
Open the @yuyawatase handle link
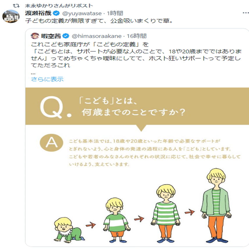point(82,13)
